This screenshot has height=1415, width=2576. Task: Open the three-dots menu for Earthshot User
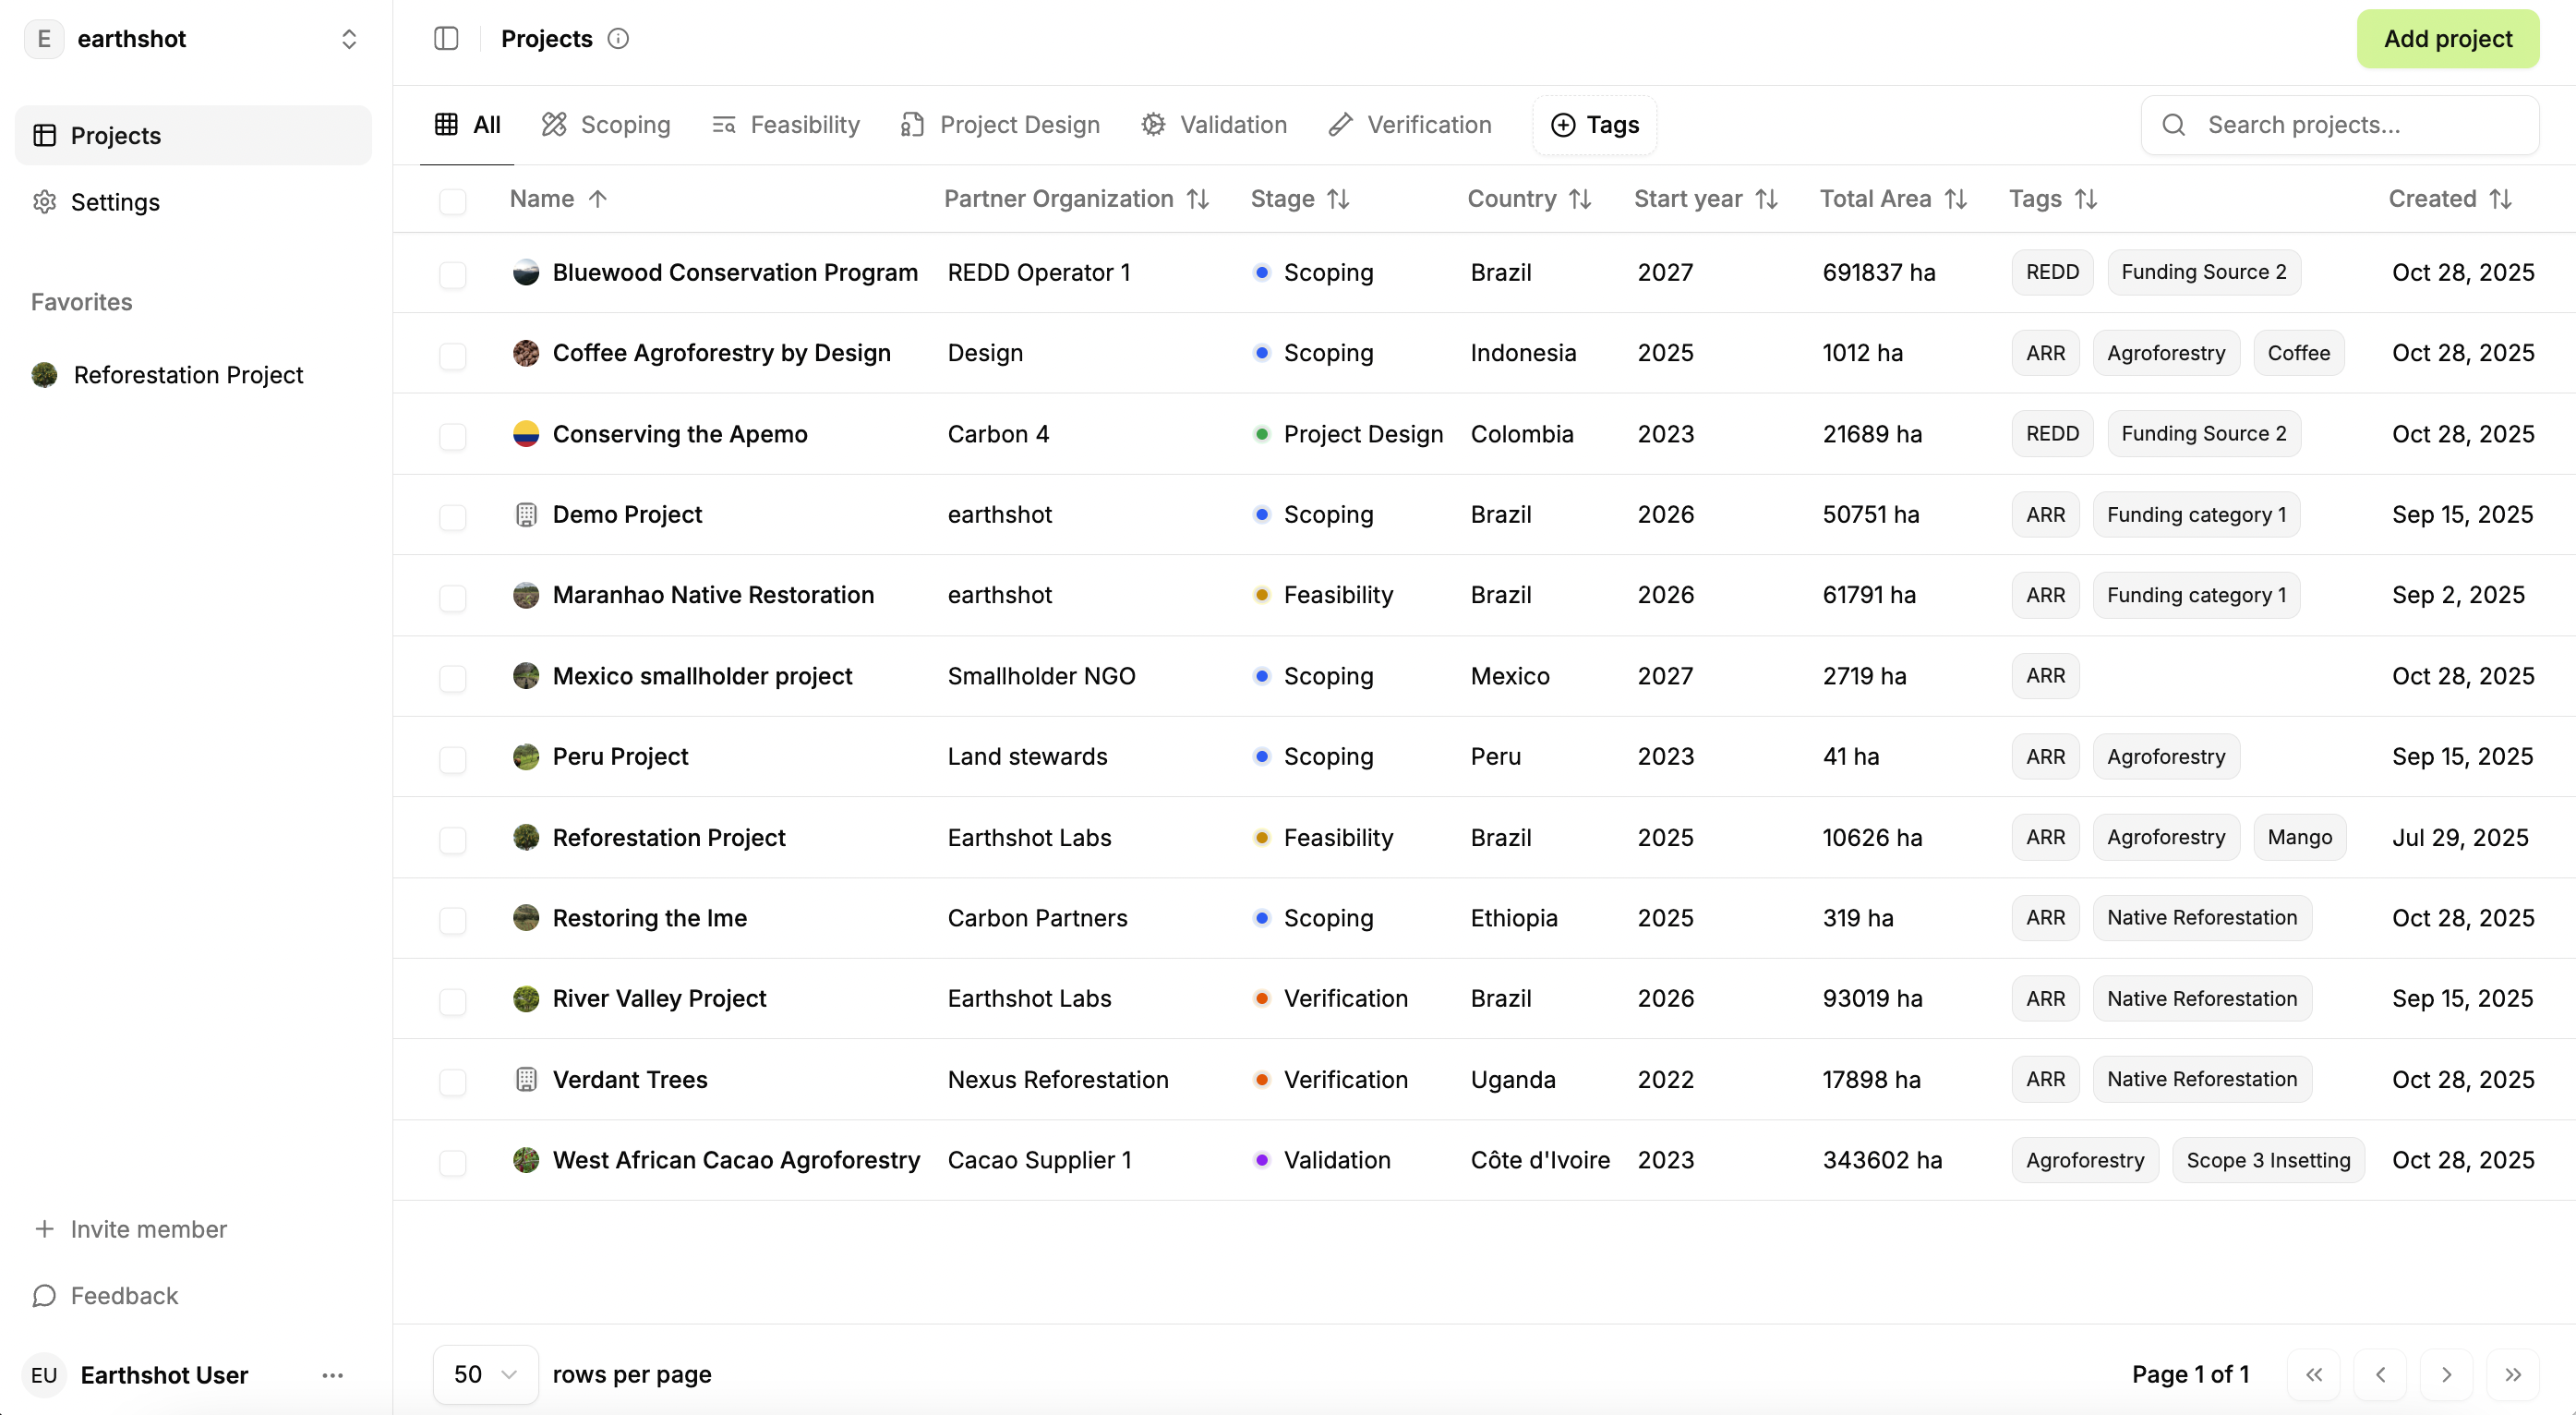coord(332,1375)
